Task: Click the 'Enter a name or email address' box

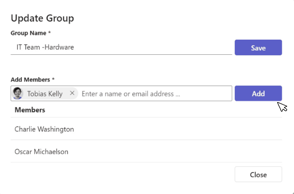Action: tap(155, 94)
